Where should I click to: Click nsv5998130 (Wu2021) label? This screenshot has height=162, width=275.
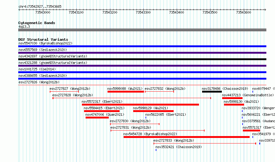point(241,102)
